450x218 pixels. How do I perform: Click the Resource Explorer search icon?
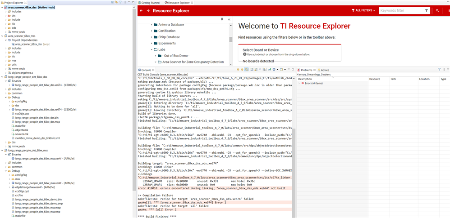click(437, 11)
